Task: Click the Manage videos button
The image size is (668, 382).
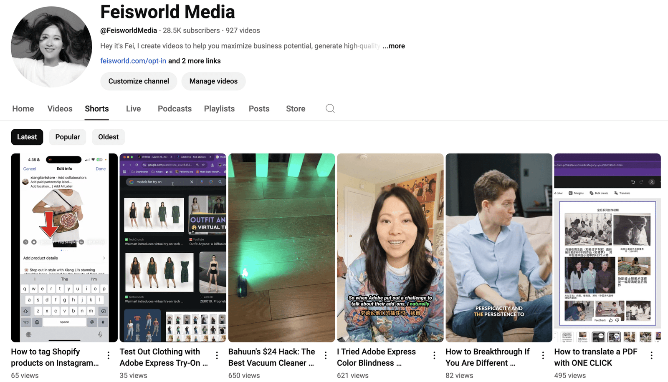Action: click(x=213, y=81)
